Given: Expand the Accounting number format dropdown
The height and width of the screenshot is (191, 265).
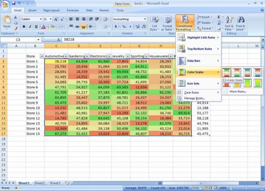Looking at the screenshot, I should [x=145, y=19].
